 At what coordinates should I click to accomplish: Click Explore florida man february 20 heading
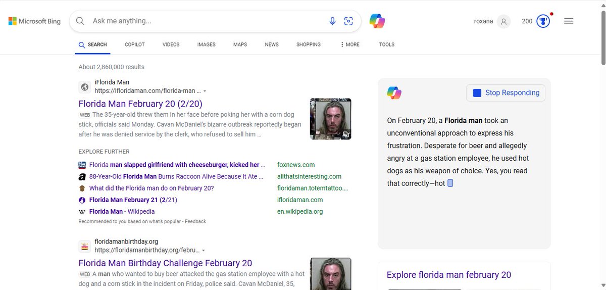[x=449, y=275]
